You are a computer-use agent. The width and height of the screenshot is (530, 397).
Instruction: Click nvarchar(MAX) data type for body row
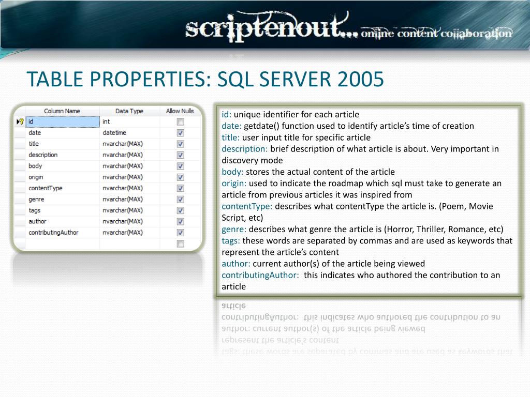click(130, 166)
